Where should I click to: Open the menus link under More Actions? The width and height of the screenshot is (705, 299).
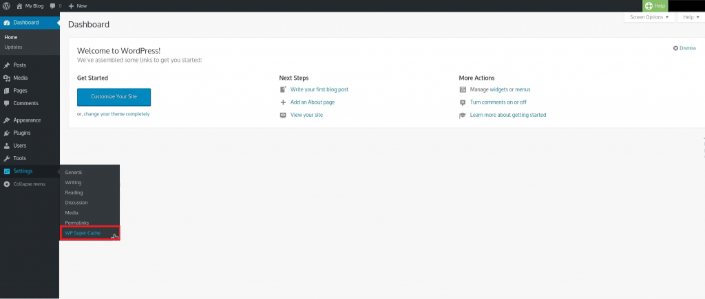tap(523, 89)
